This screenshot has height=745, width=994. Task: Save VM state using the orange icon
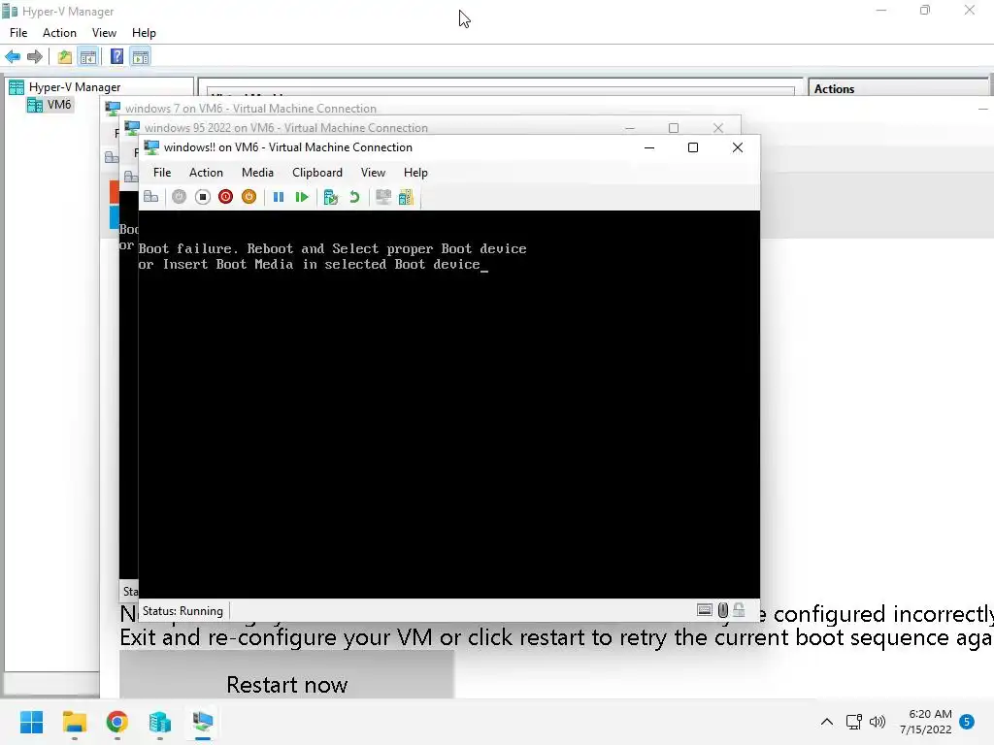point(249,197)
